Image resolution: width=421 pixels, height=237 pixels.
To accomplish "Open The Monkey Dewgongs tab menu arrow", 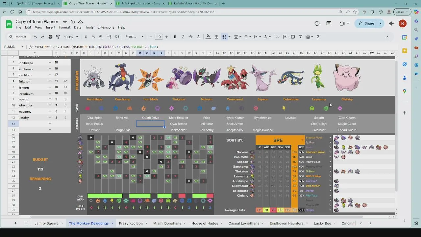I will tap(112, 224).
